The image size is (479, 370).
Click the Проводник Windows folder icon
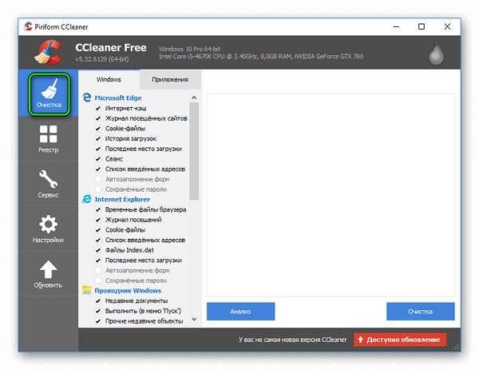87,290
